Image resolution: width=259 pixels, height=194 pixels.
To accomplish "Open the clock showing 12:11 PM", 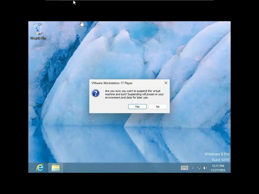I will [x=218, y=168].
